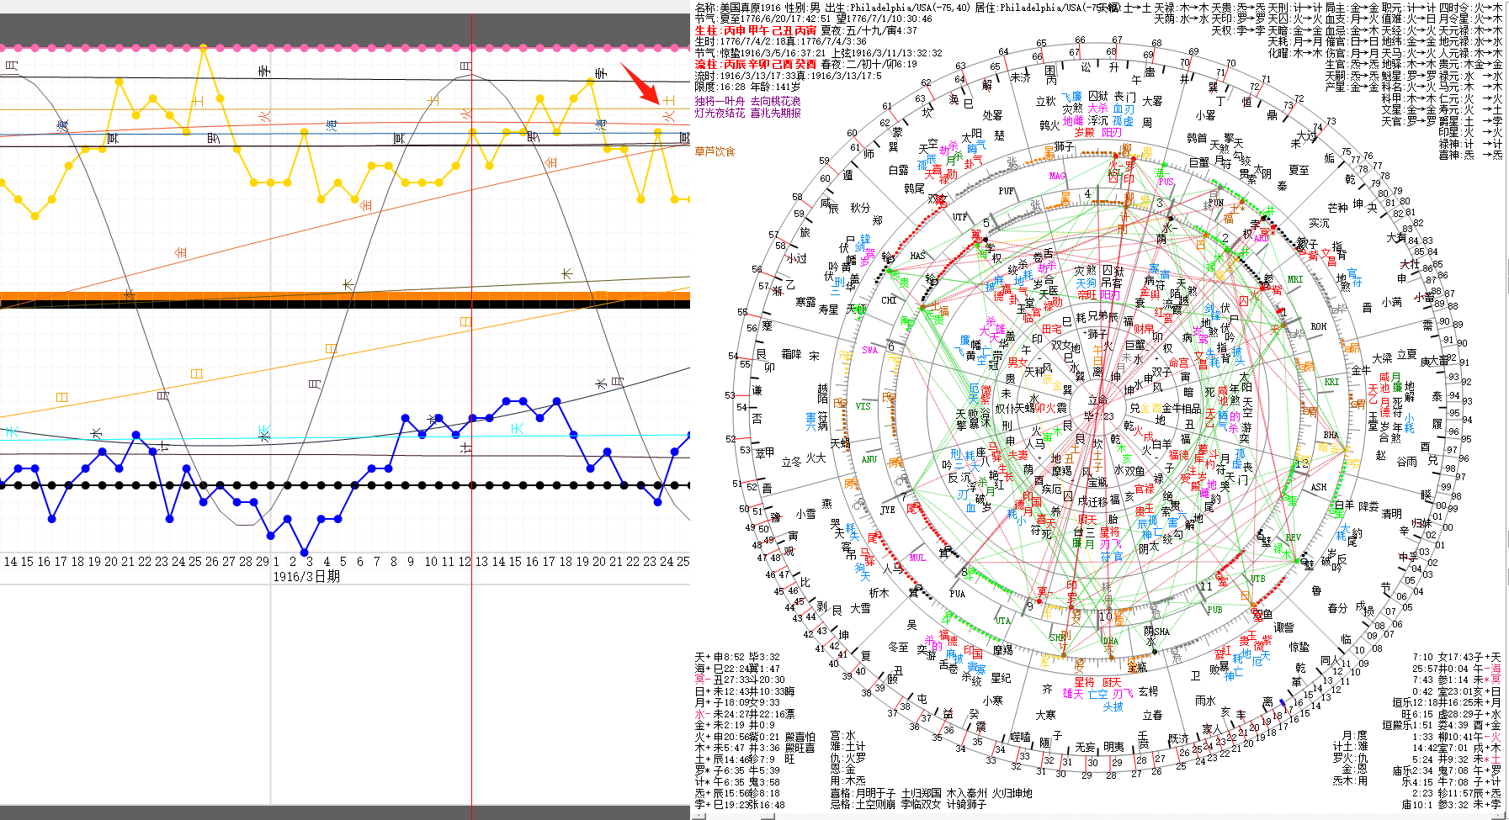Click the 1916/3日期 axis label
1509x820 pixels.
coord(306,577)
